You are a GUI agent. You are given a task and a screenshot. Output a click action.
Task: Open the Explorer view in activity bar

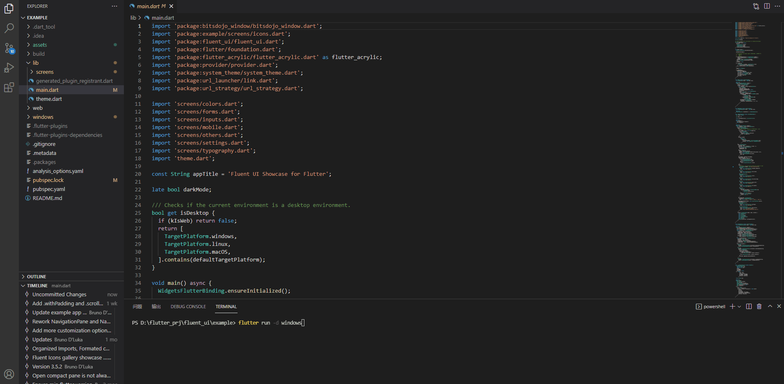click(9, 8)
